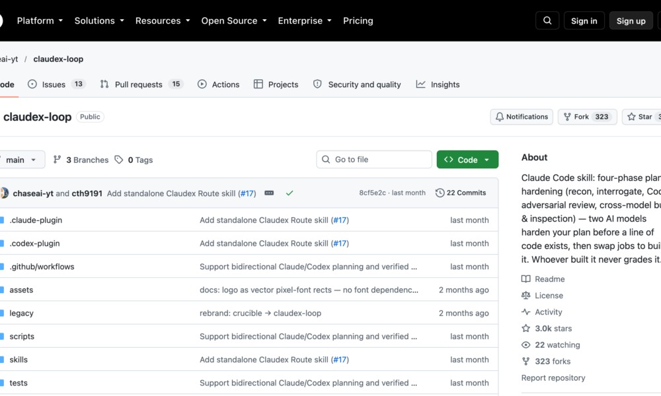Screen dimensions: 661x396
Task: Click the tag icon beside 0 Tags
Action: coord(119,160)
